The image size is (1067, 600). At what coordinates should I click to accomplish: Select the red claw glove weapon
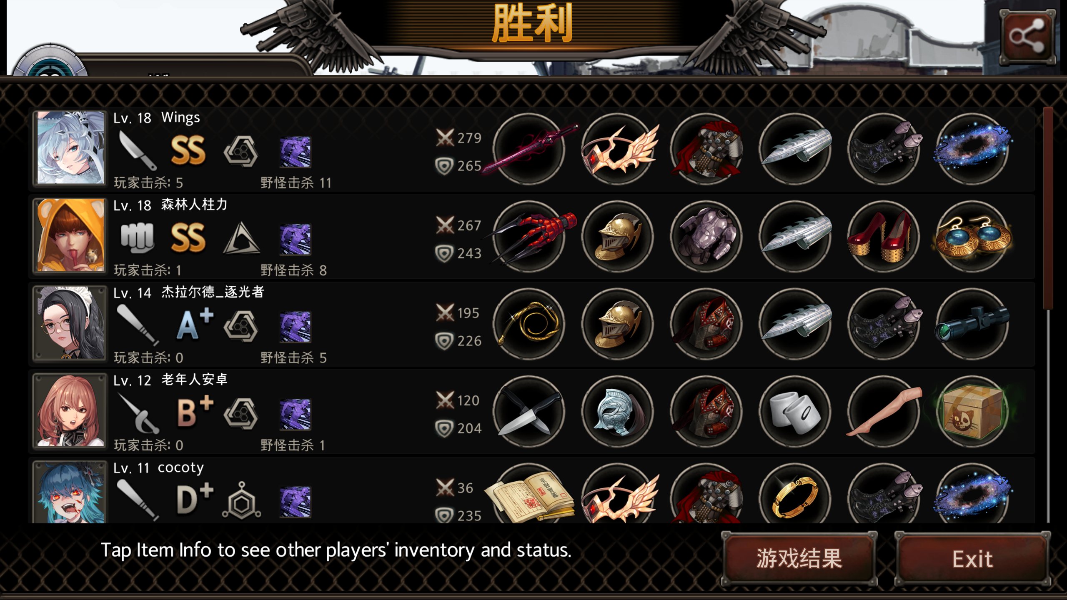point(529,236)
